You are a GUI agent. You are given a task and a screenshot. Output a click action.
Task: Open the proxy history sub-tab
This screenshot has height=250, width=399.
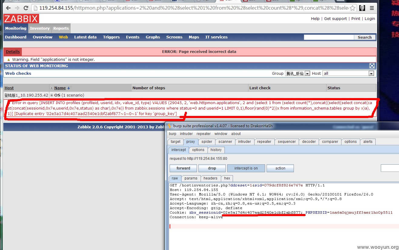pyautogui.click(x=216, y=150)
